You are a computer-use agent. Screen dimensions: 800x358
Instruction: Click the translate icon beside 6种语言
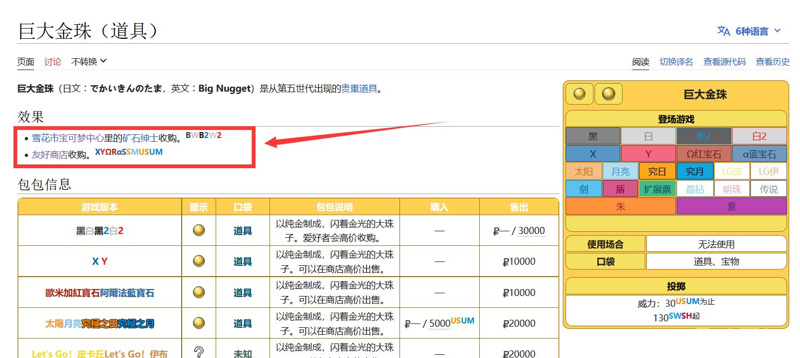point(723,31)
